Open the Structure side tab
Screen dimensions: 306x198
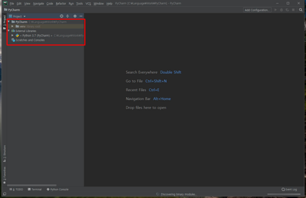(x=4, y=154)
